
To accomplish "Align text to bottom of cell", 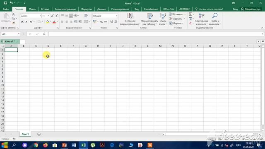I will [x=71, y=16].
